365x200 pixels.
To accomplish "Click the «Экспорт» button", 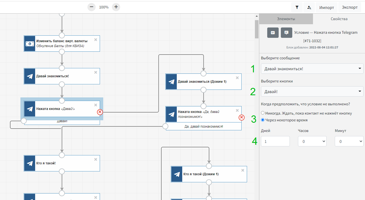I will coord(350,7).
